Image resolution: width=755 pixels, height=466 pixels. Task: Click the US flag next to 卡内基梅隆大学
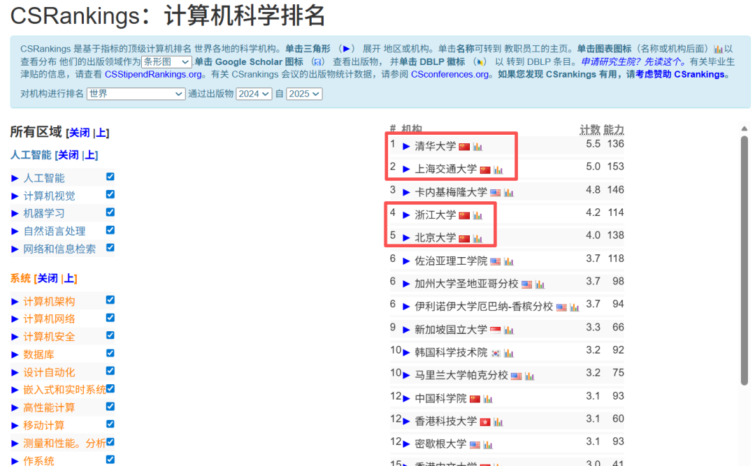[x=496, y=193]
